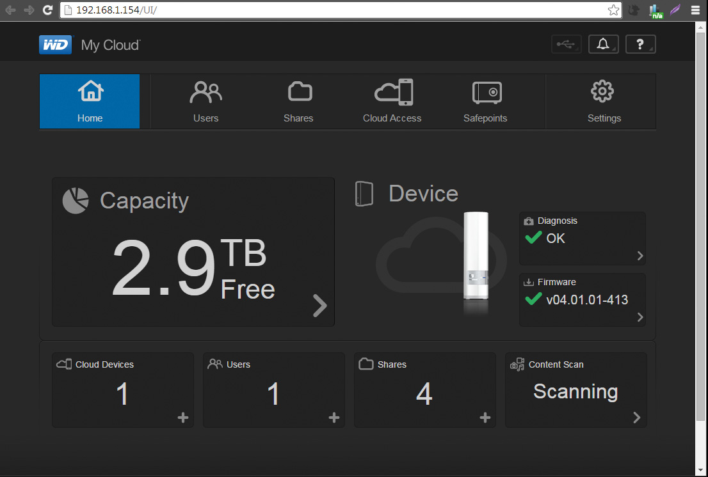The image size is (708, 477).
Task: Add a new user with plus button
Action: pos(334,418)
